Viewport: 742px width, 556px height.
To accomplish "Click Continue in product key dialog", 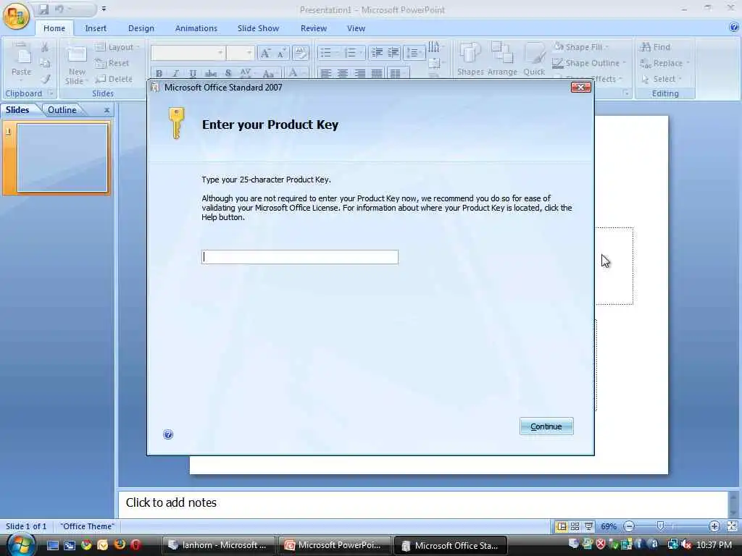I will [546, 426].
